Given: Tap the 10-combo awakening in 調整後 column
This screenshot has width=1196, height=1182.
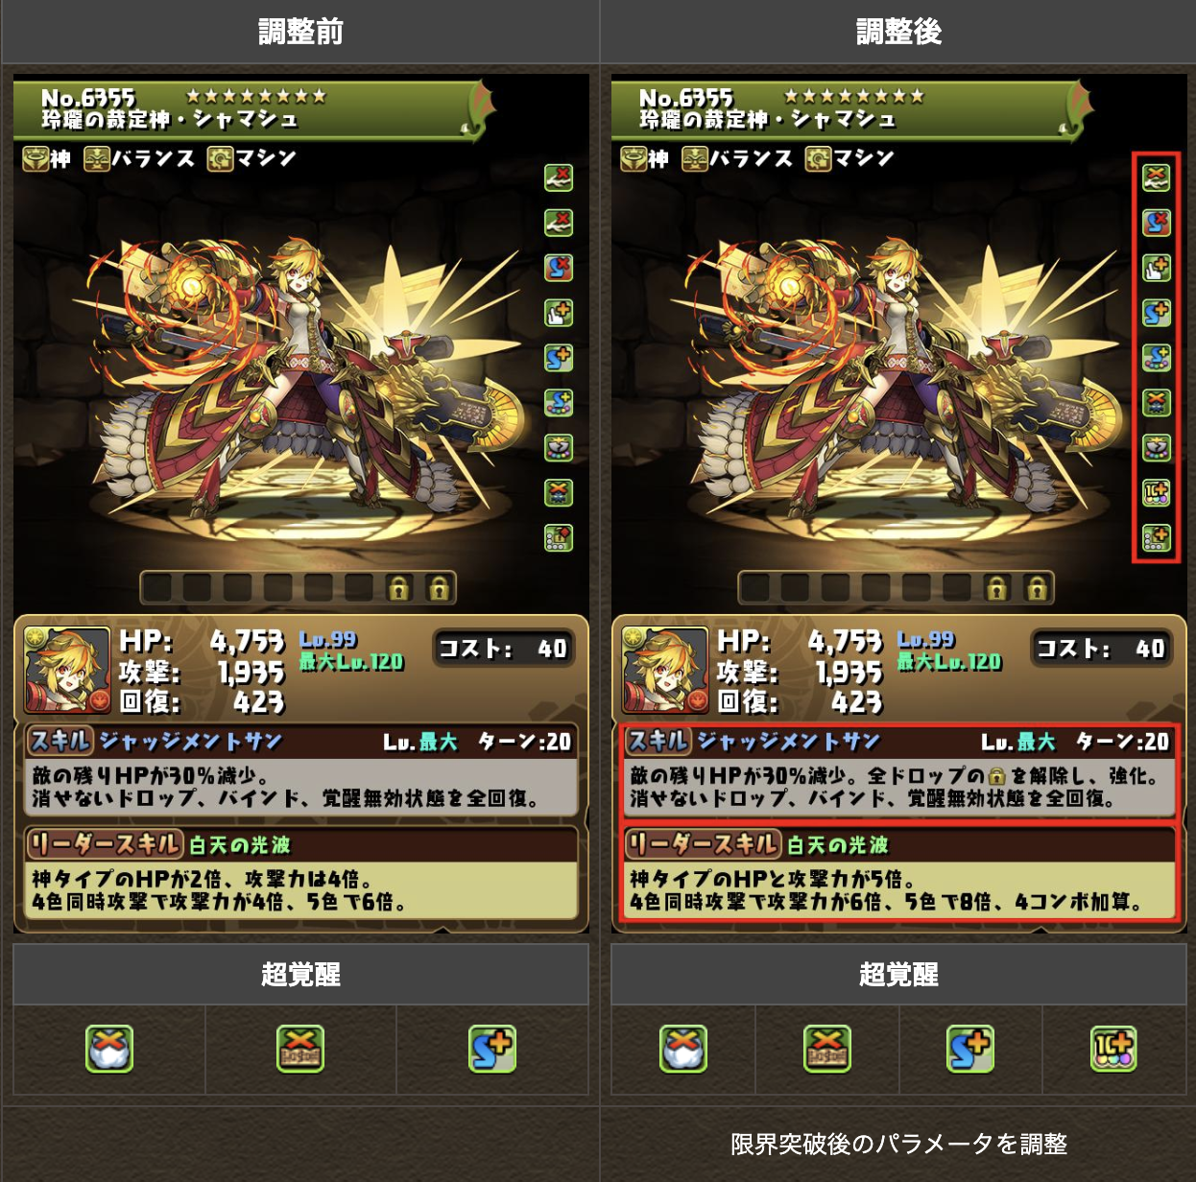Looking at the screenshot, I should [x=1157, y=493].
